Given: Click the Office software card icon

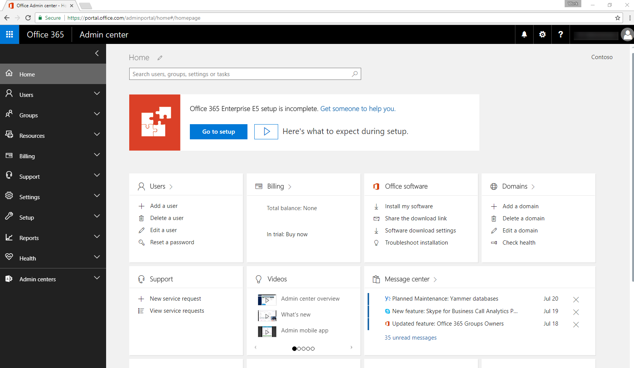Looking at the screenshot, I should tap(376, 186).
